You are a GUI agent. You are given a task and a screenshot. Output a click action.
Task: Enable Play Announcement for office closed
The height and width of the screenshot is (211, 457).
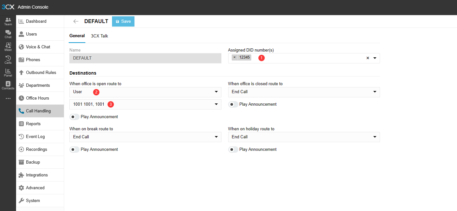pos(233,104)
